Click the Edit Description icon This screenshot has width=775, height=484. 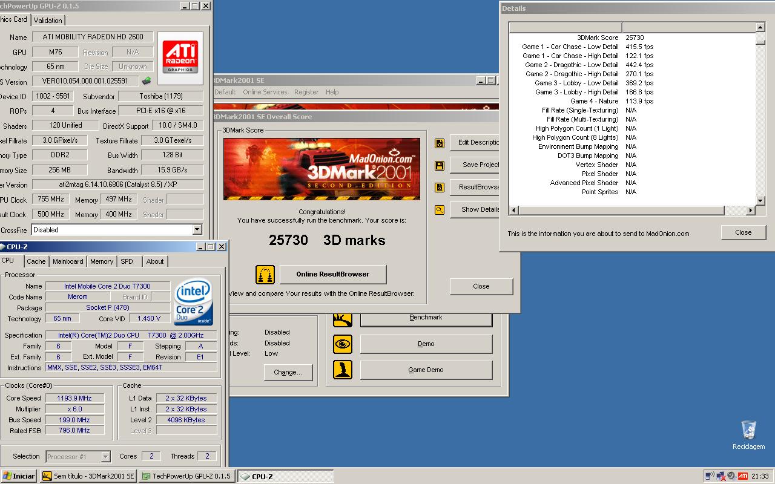pyautogui.click(x=440, y=143)
